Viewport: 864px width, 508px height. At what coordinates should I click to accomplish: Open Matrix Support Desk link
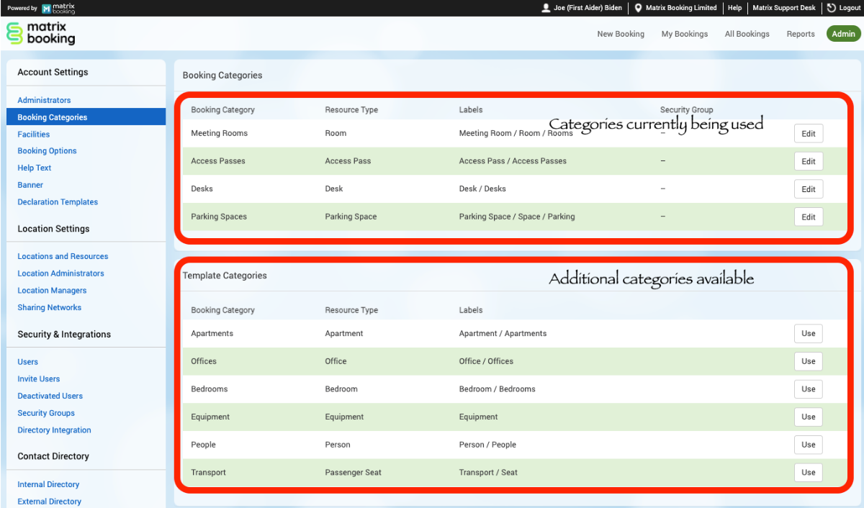coord(783,8)
